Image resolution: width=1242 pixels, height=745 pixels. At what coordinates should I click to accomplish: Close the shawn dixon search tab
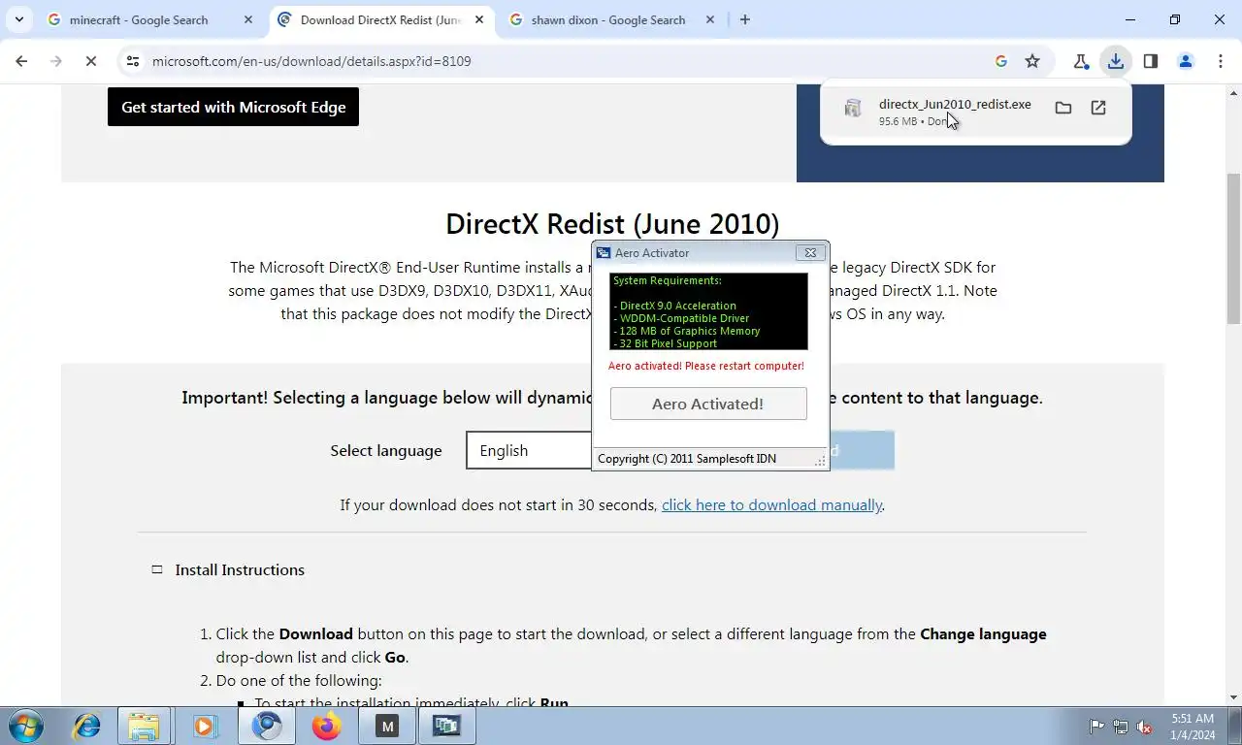coord(709,19)
